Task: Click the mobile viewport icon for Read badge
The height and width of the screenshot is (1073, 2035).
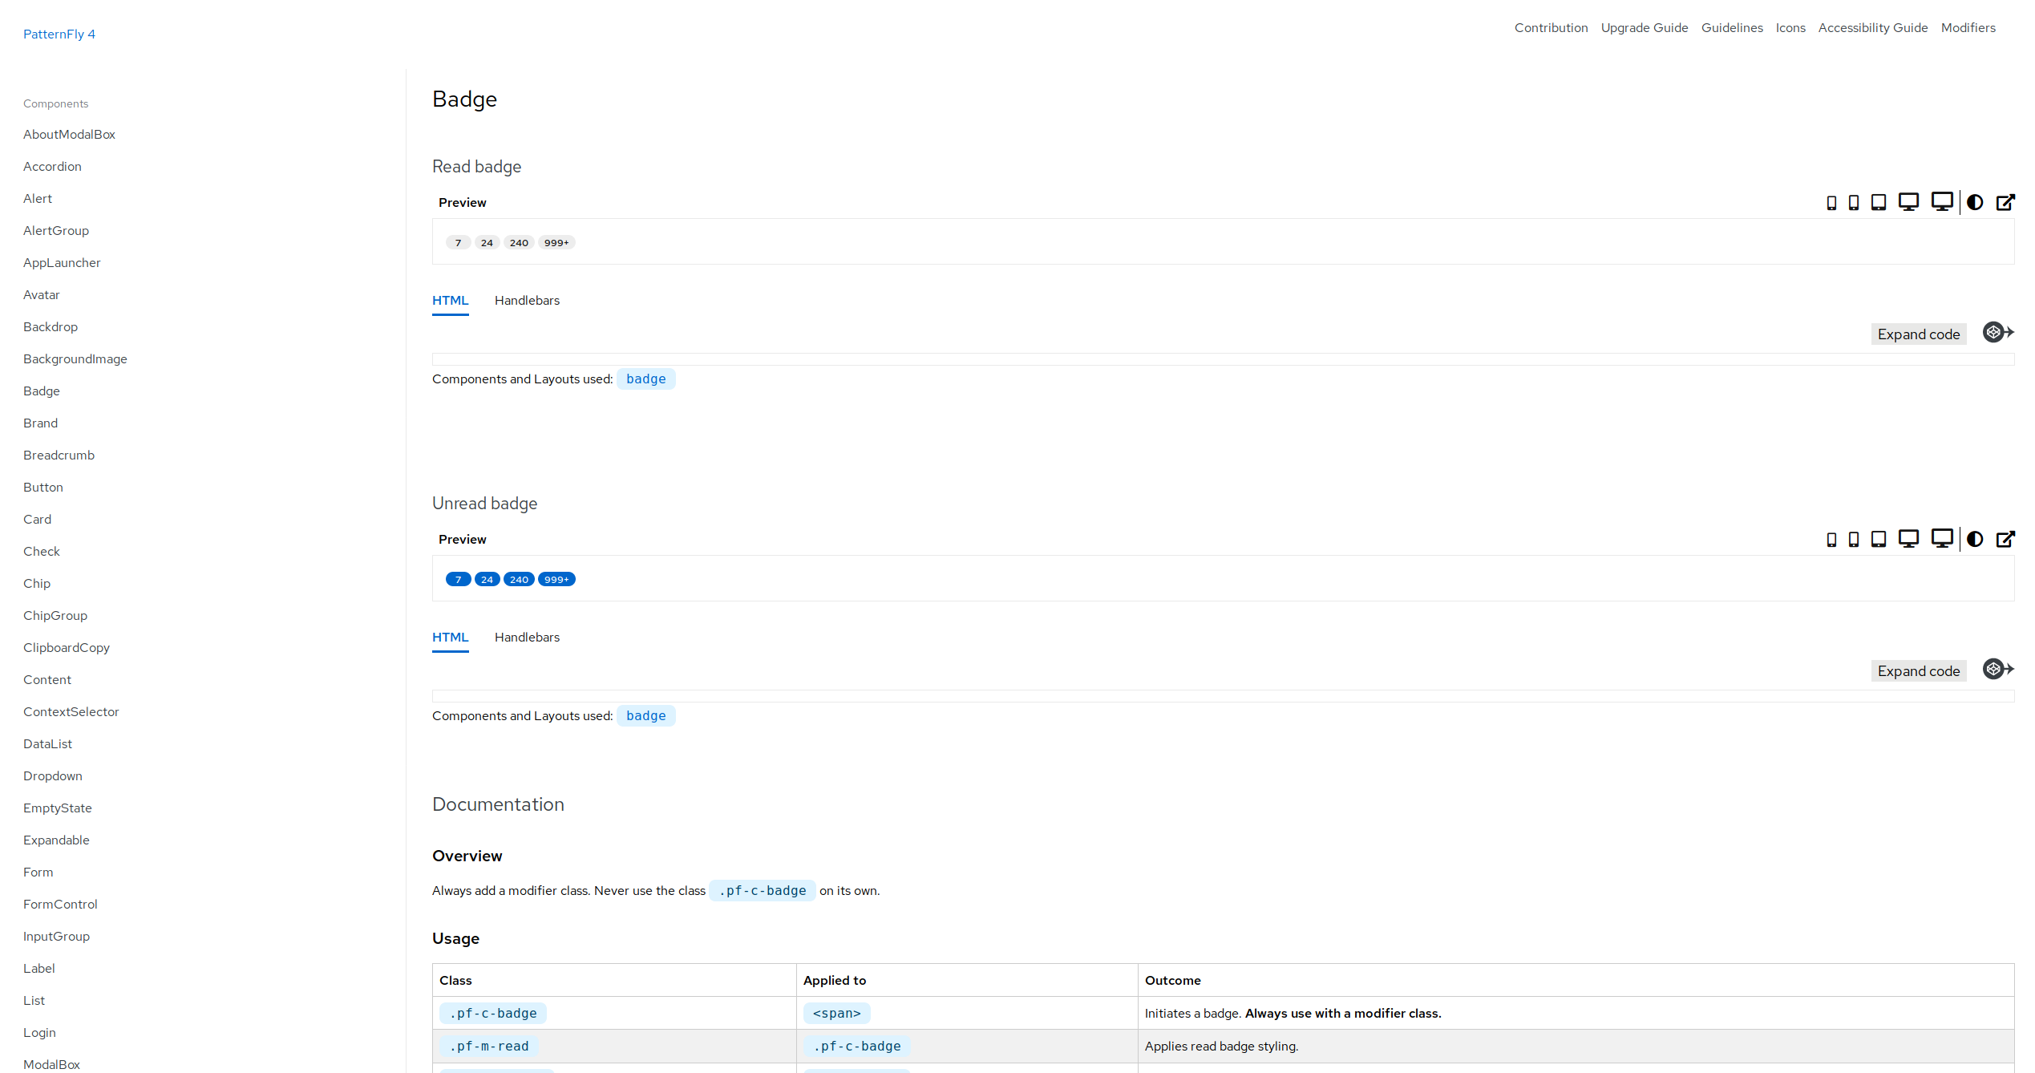Action: point(1832,202)
